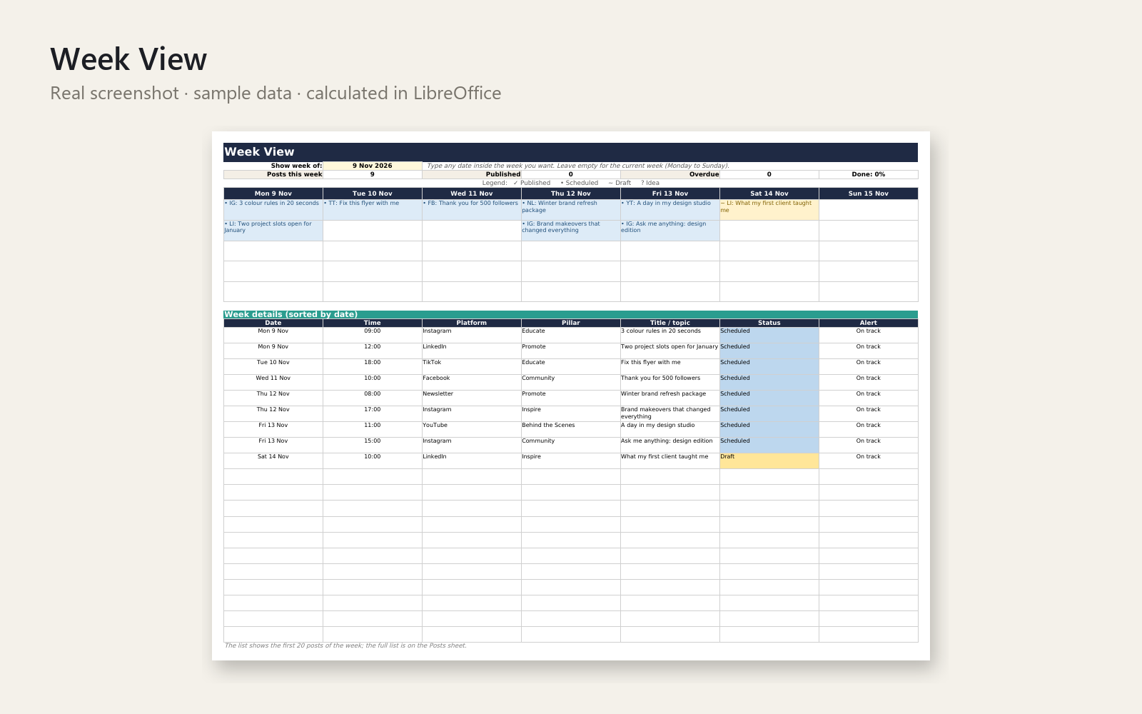The width and height of the screenshot is (1142, 714).
Task: Click the 'Alert' column header
Action: (869, 323)
